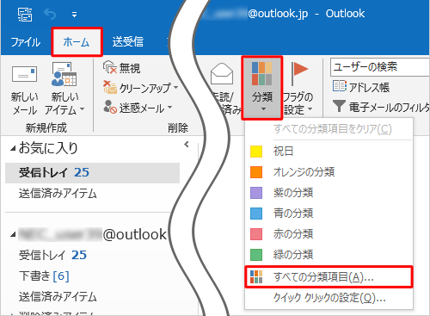Open クイック クリックの設定(Q)... entry

coord(329,298)
